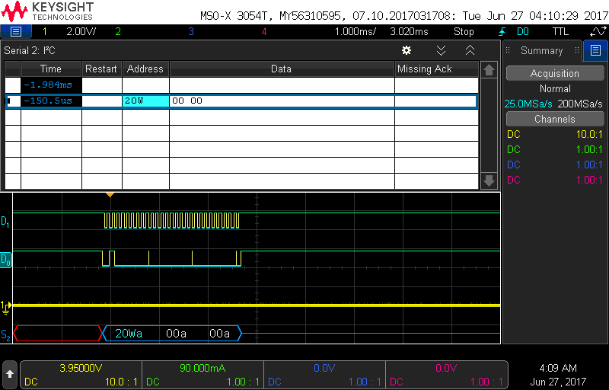Tap the Stop run status
This screenshot has width=609, height=390.
(464, 31)
